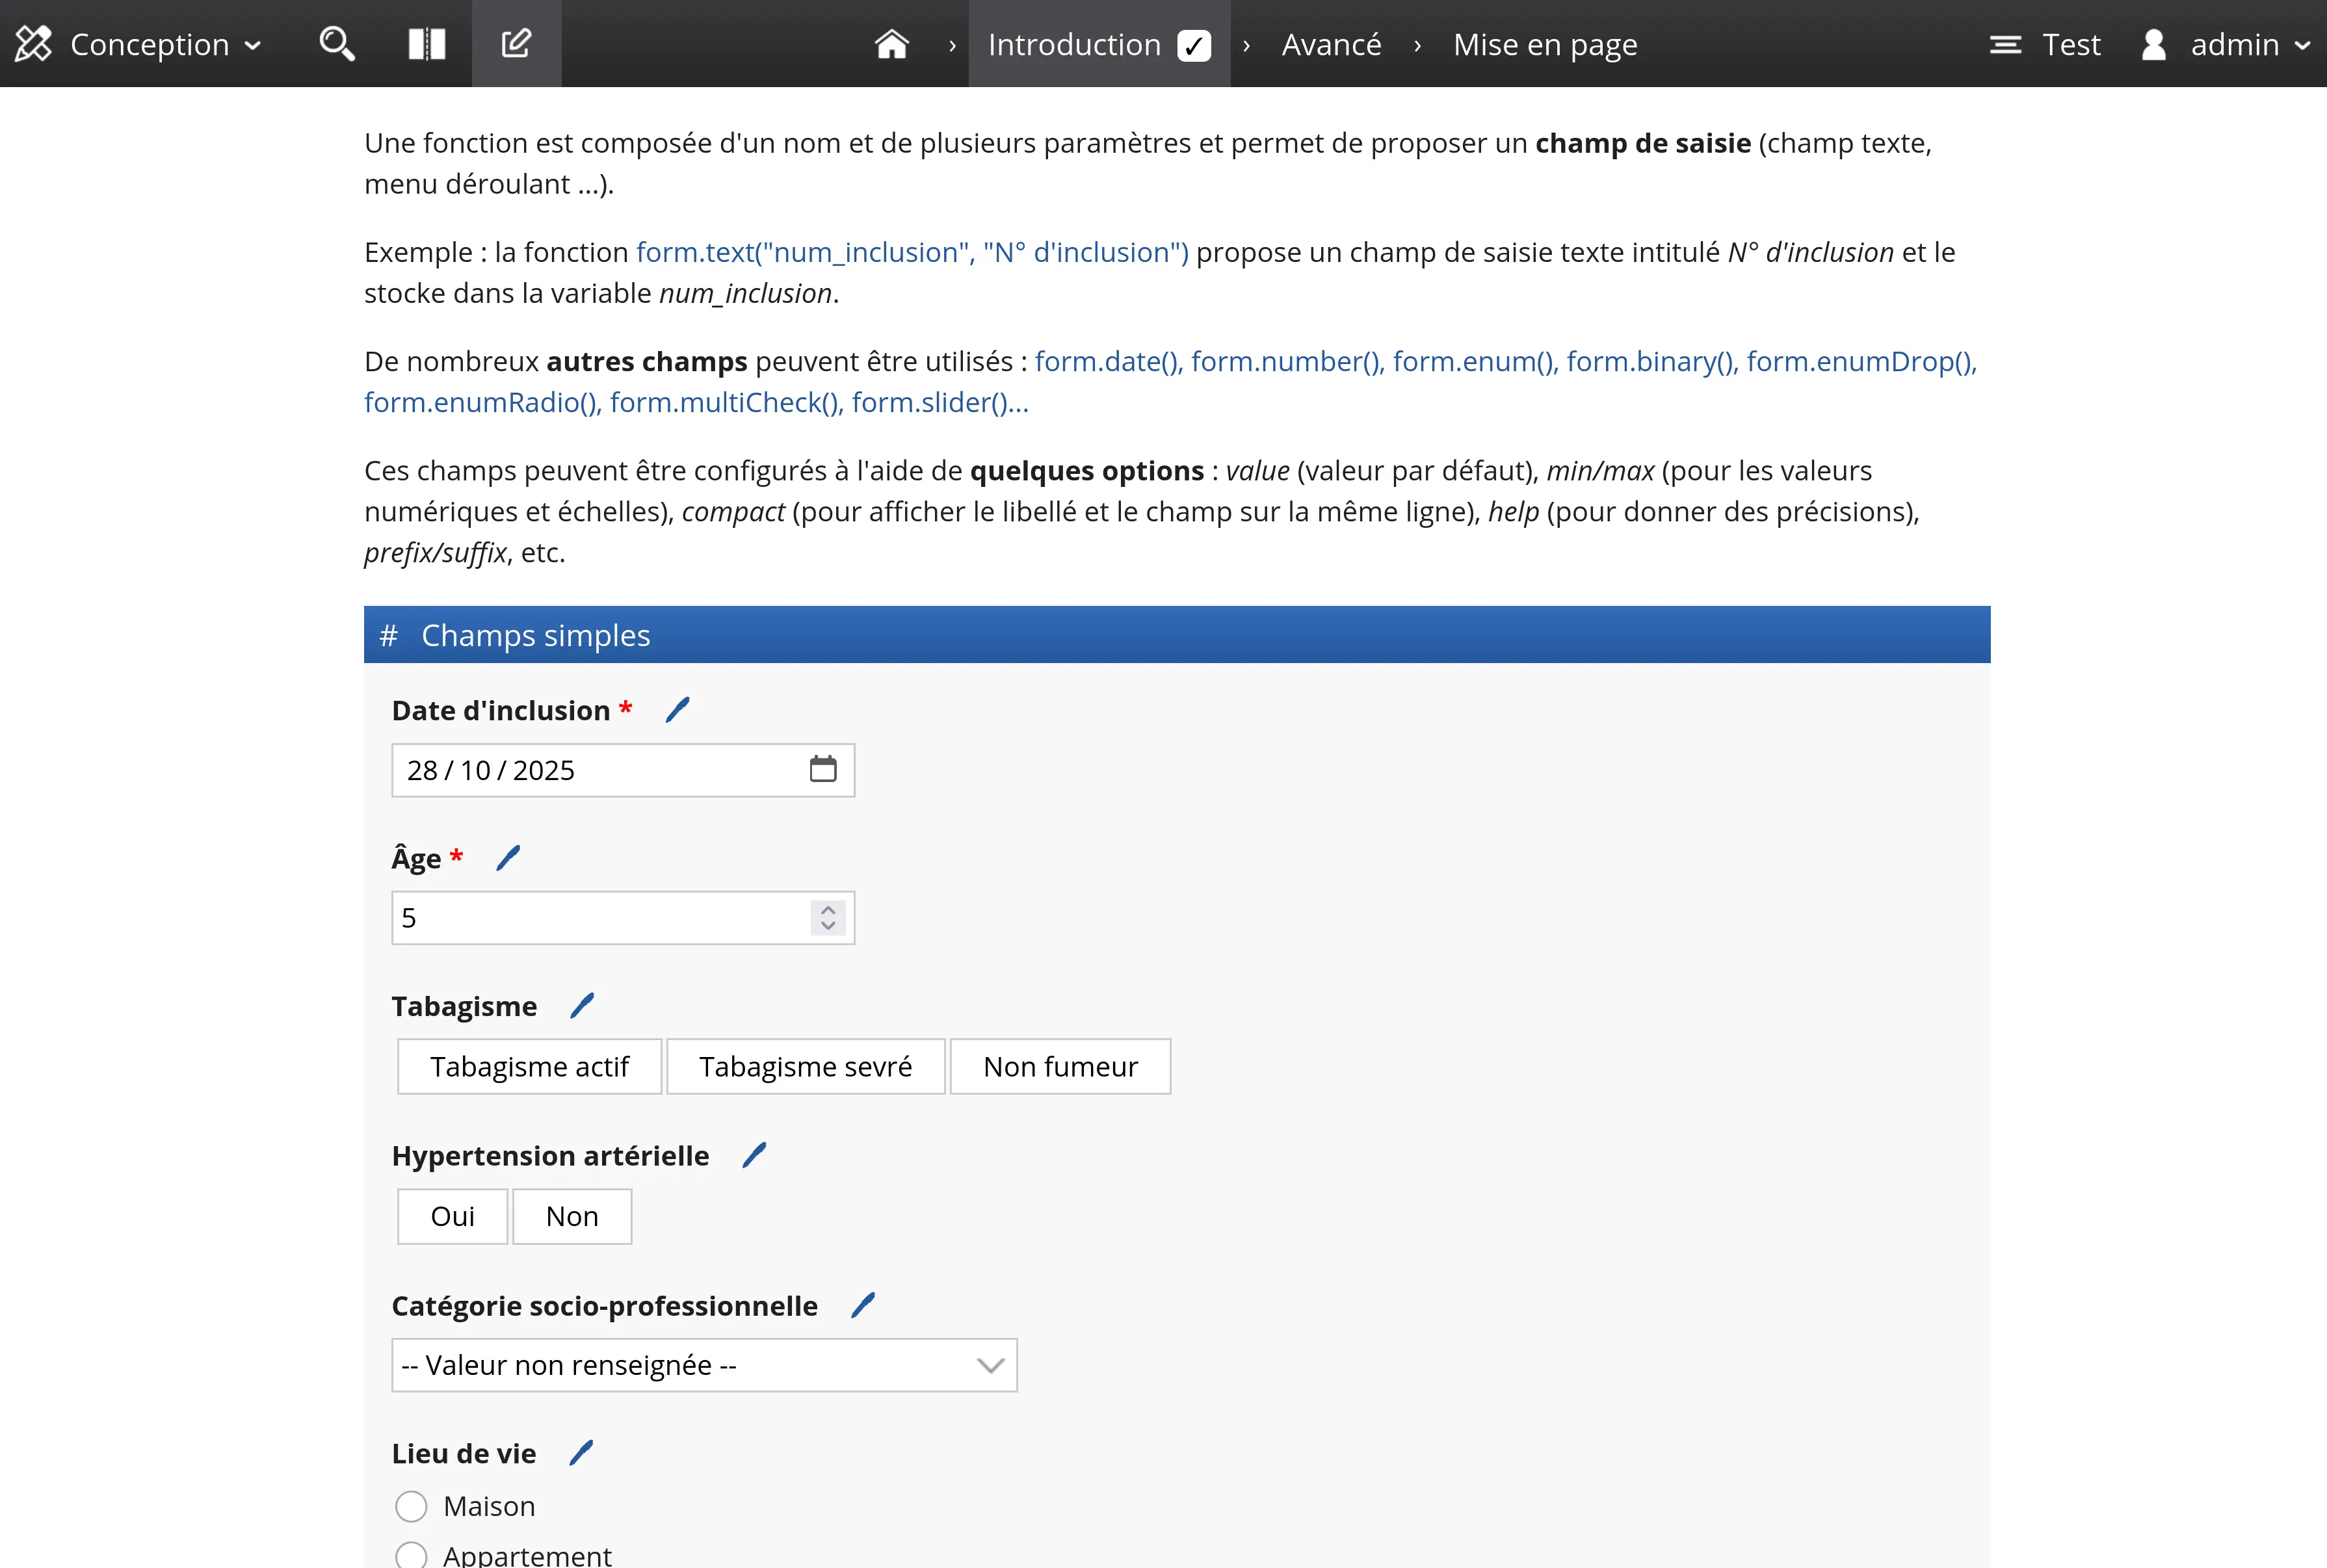Open Catégorie socio-professionnelle dropdown
This screenshot has width=2327, height=1568.
point(704,1365)
